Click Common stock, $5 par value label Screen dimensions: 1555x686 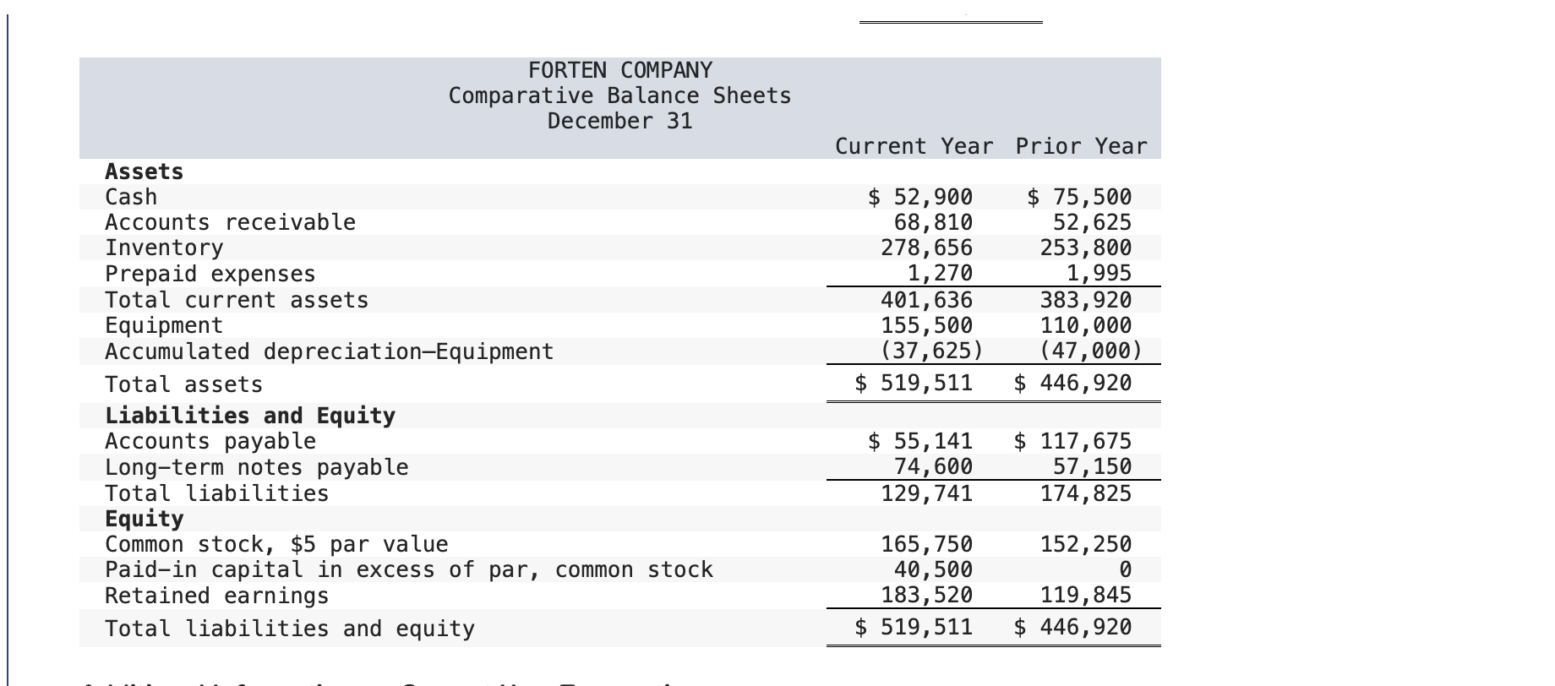point(276,544)
